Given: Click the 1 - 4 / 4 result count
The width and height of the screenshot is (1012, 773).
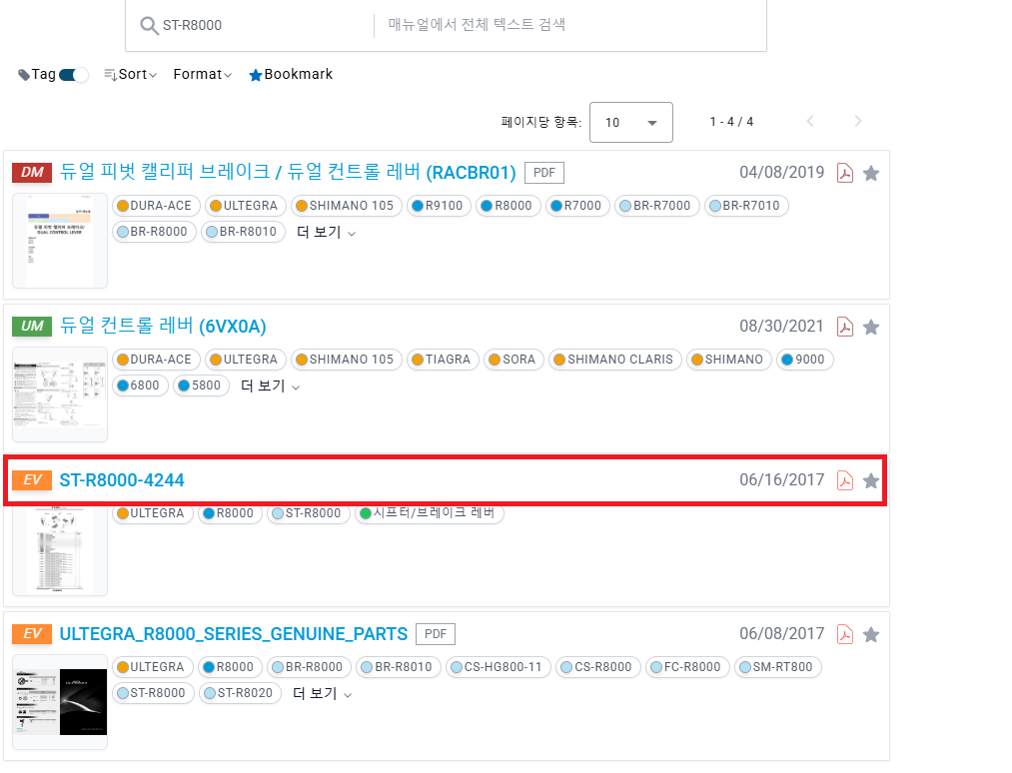Looking at the screenshot, I should (x=731, y=121).
